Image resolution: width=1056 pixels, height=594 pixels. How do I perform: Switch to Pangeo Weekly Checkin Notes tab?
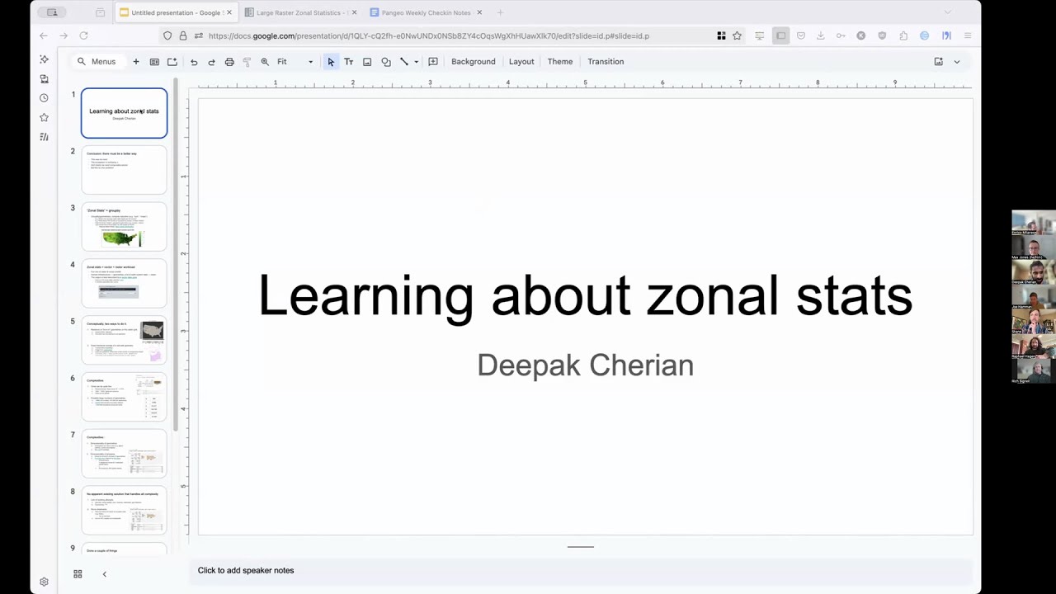tap(425, 12)
